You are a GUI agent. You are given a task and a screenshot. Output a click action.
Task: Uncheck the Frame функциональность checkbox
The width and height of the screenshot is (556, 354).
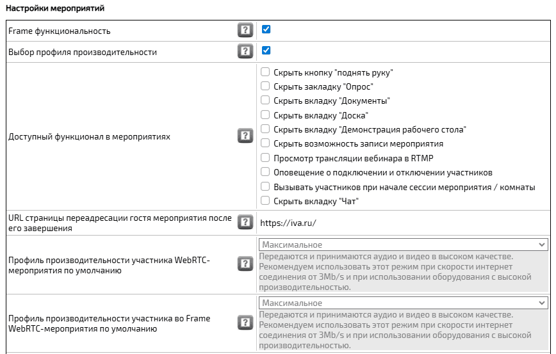coord(266,29)
